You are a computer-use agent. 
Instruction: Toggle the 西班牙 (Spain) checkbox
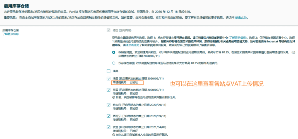(109, 116)
